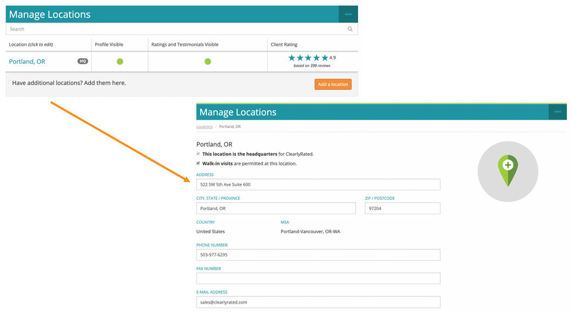Collapse the top Manage Locations panel
Image resolution: width=571 pixels, height=316 pixels.
[348, 14]
